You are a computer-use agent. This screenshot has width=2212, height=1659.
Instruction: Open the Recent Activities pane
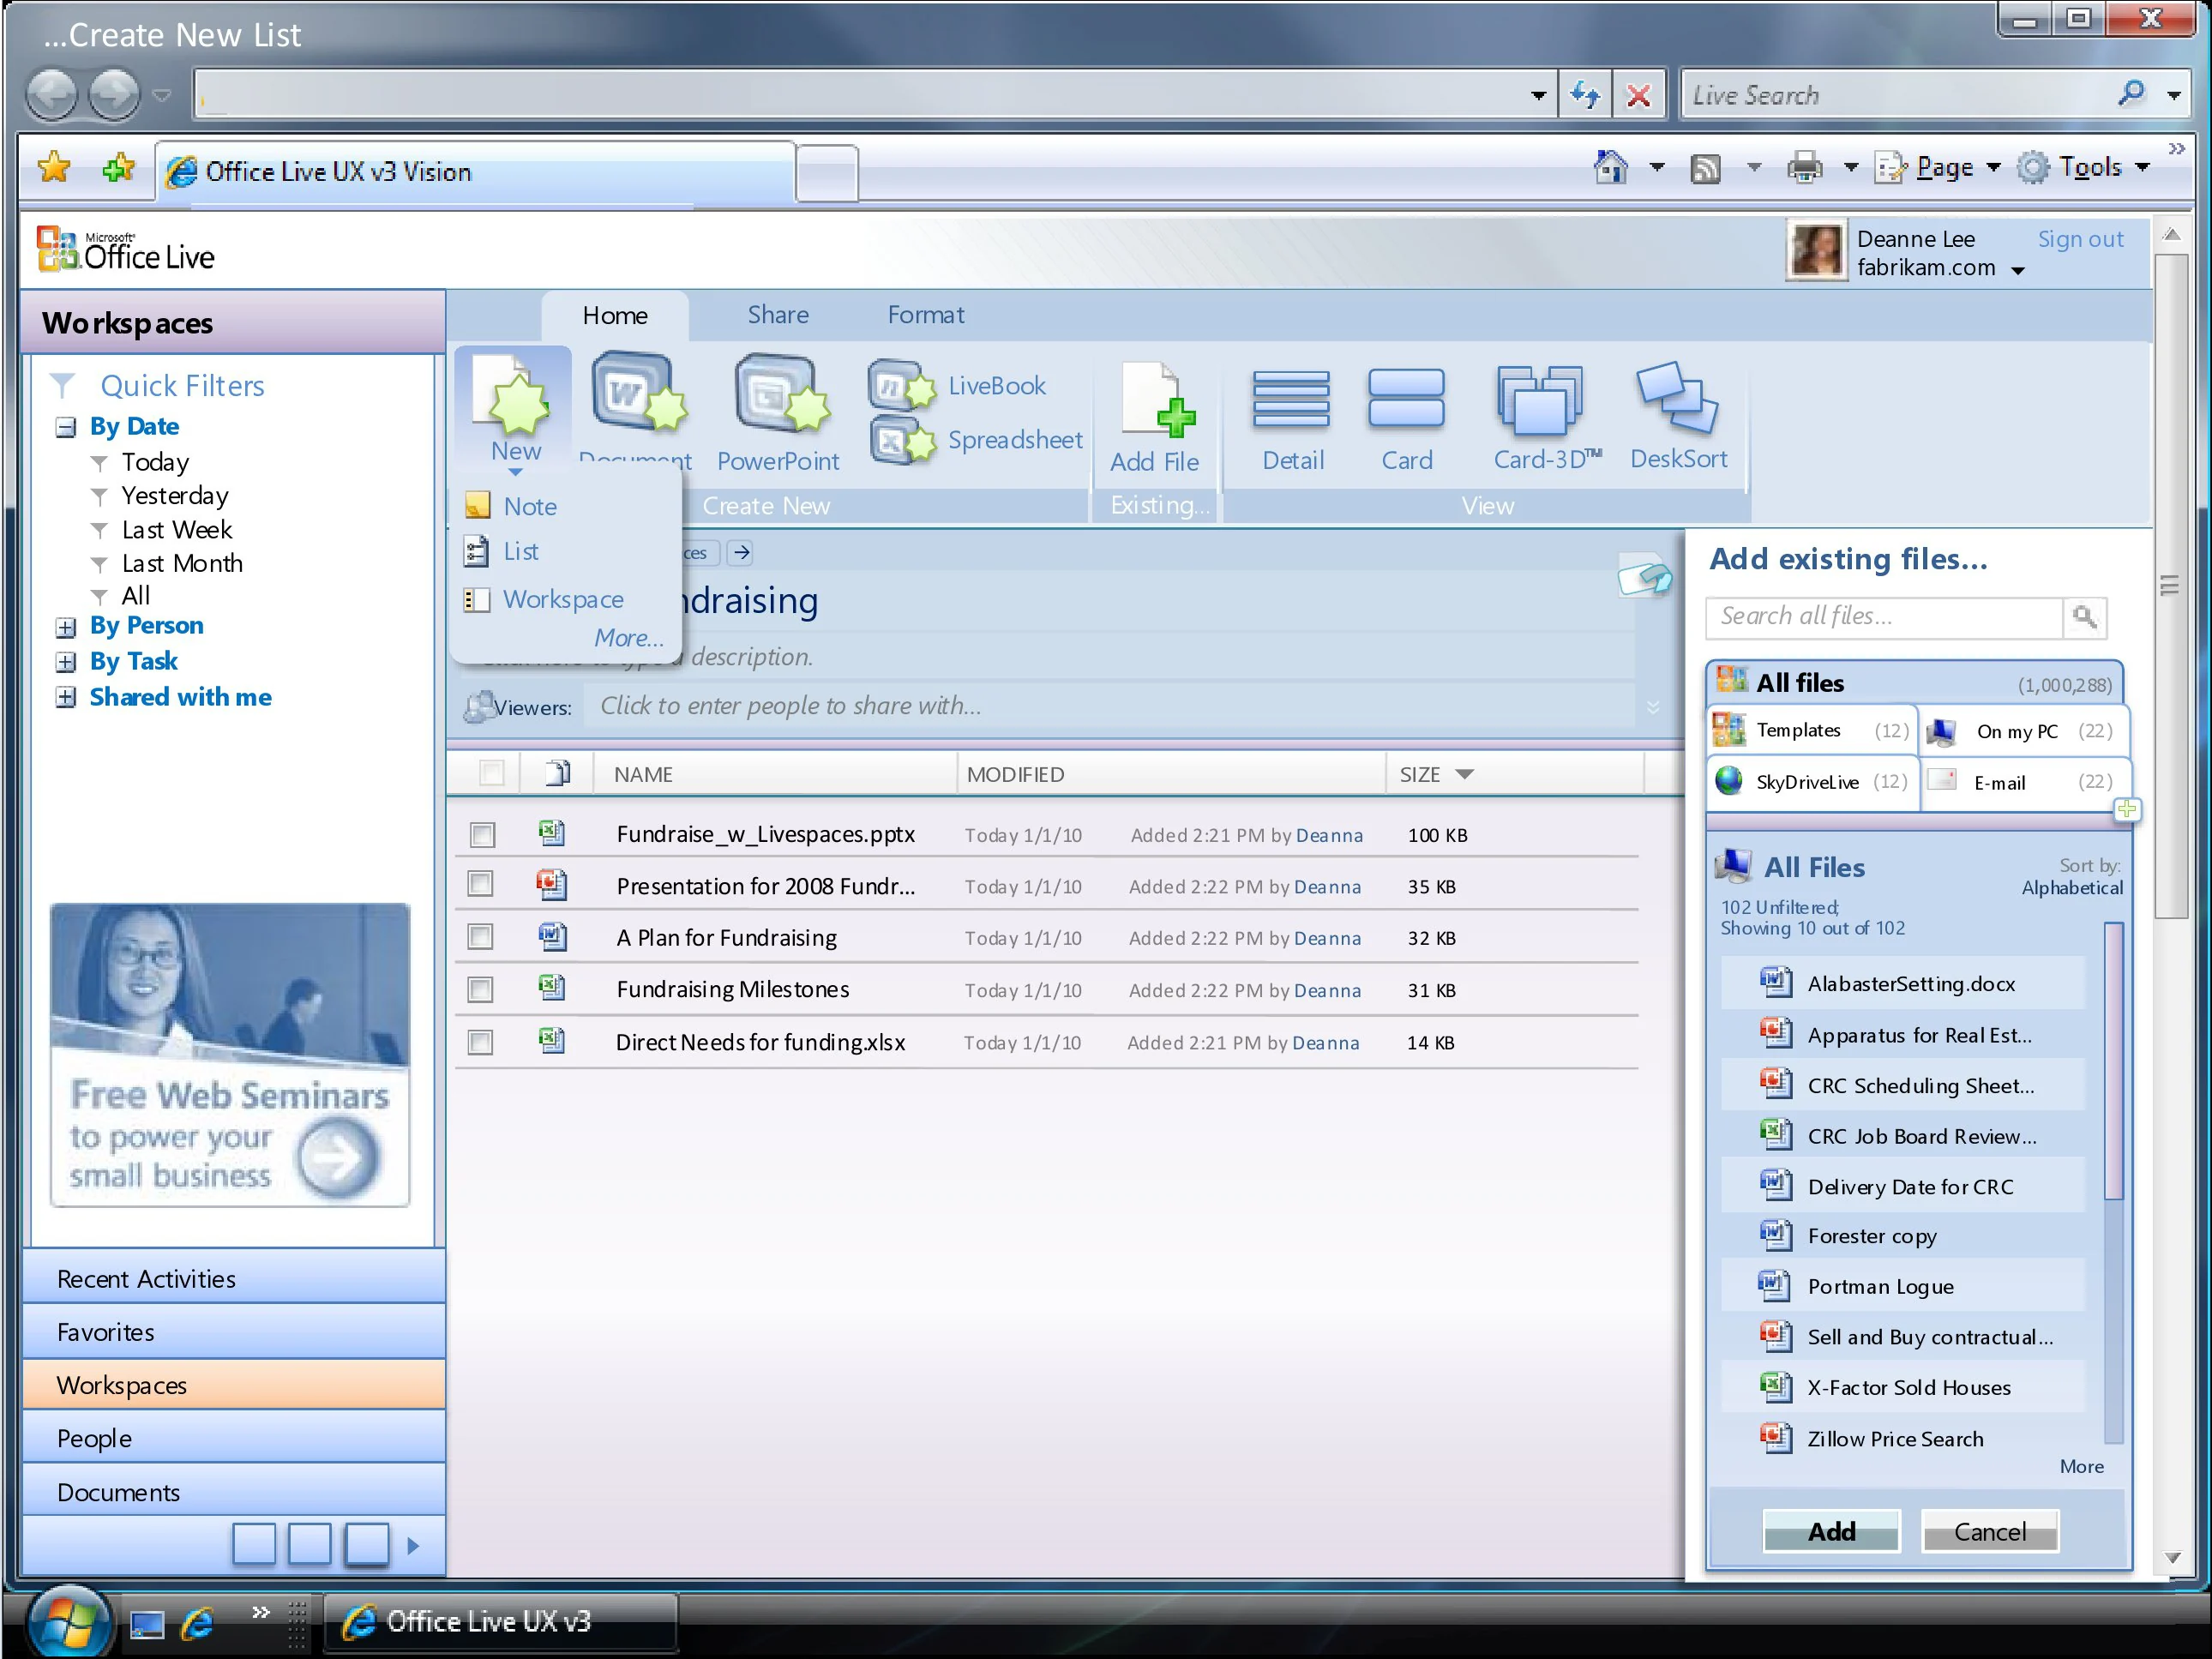click(x=234, y=1278)
